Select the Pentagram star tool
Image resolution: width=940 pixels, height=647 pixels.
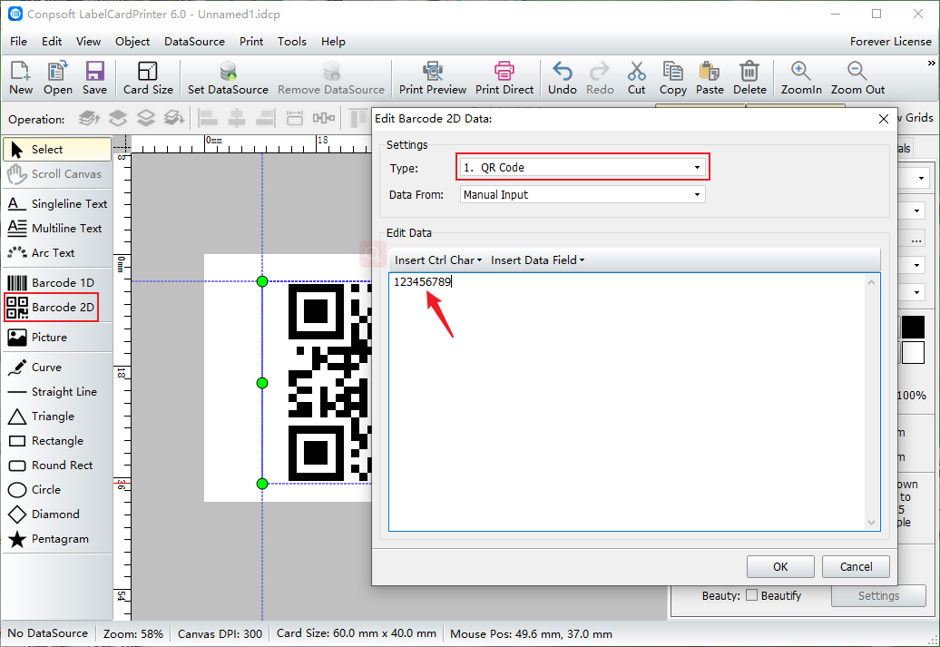57,539
